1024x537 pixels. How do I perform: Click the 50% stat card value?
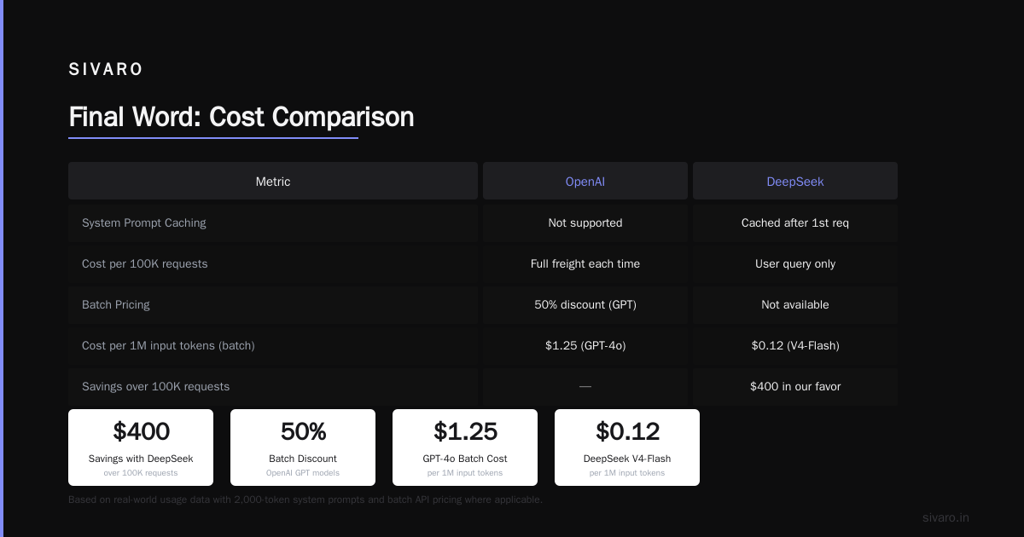[x=303, y=432]
